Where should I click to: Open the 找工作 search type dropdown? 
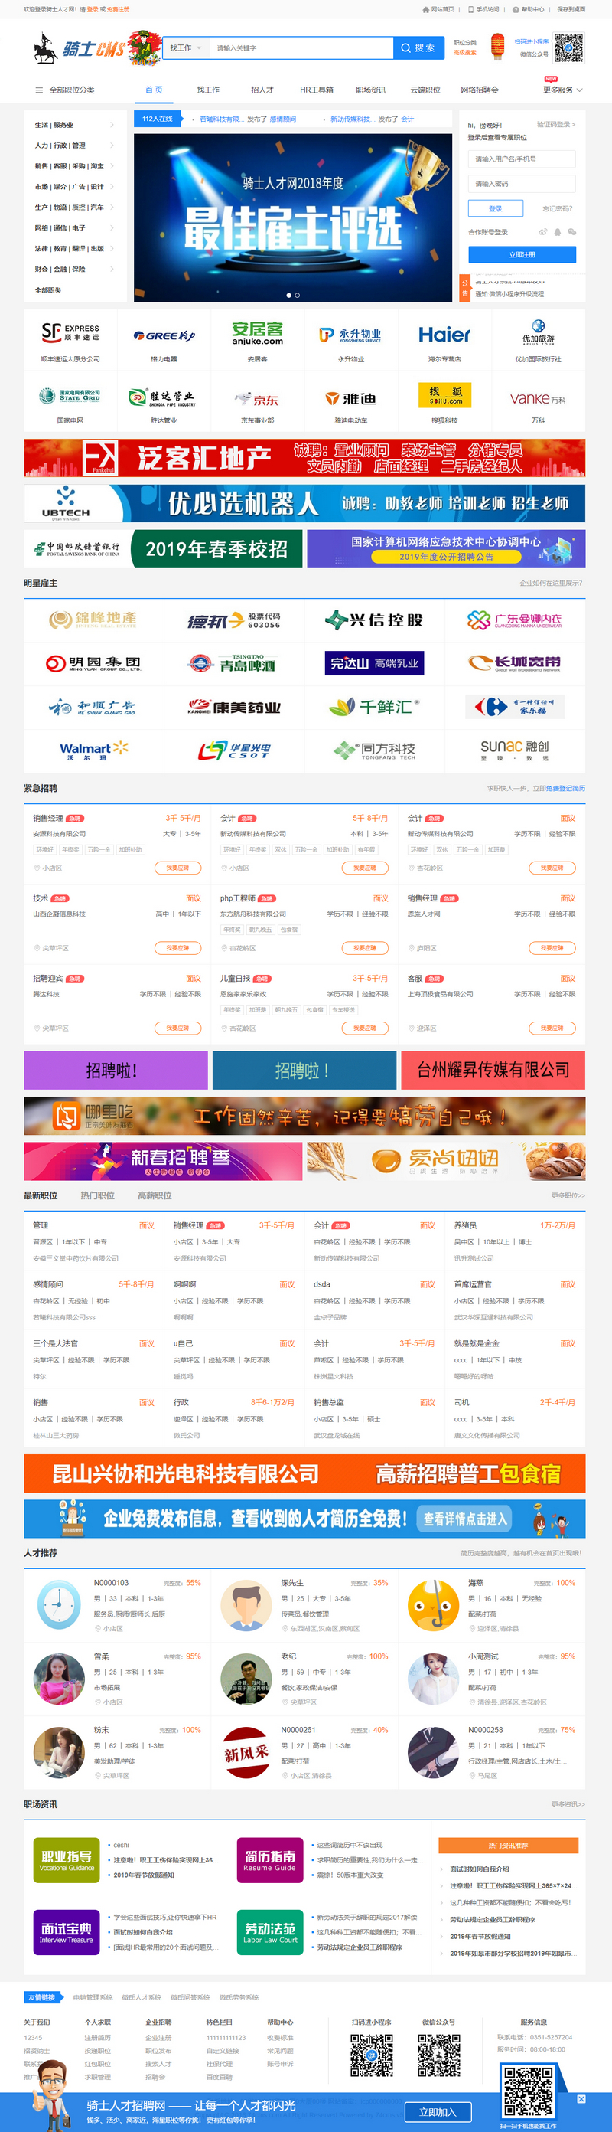pyautogui.click(x=186, y=48)
